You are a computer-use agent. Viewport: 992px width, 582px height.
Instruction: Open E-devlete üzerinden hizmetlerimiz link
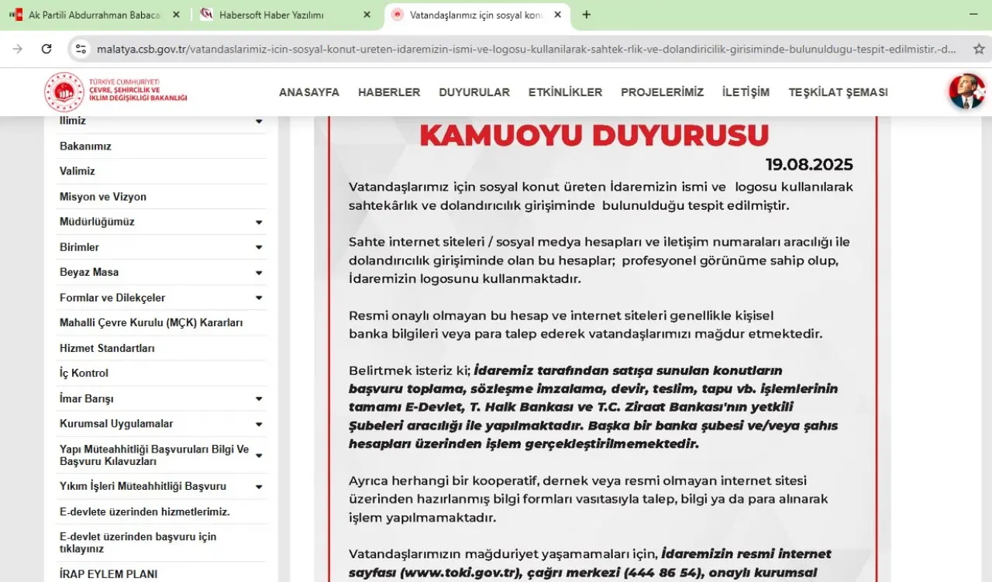click(145, 512)
